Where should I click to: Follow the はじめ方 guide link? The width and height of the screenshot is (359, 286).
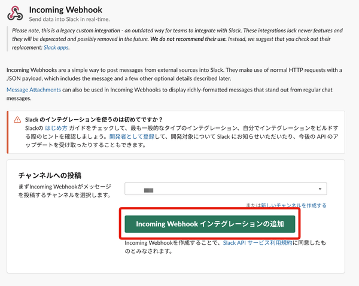tap(56, 128)
